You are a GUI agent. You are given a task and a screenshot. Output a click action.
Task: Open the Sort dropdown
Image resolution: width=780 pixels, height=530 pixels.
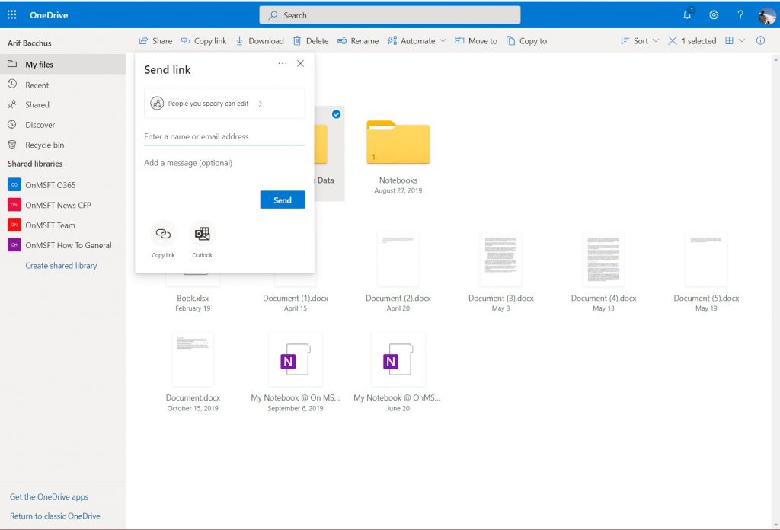point(639,41)
